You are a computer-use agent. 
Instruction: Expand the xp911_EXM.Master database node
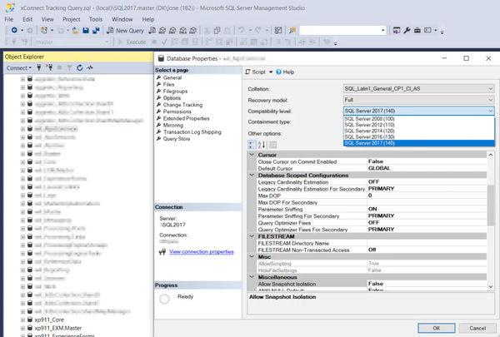(x=22, y=328)
